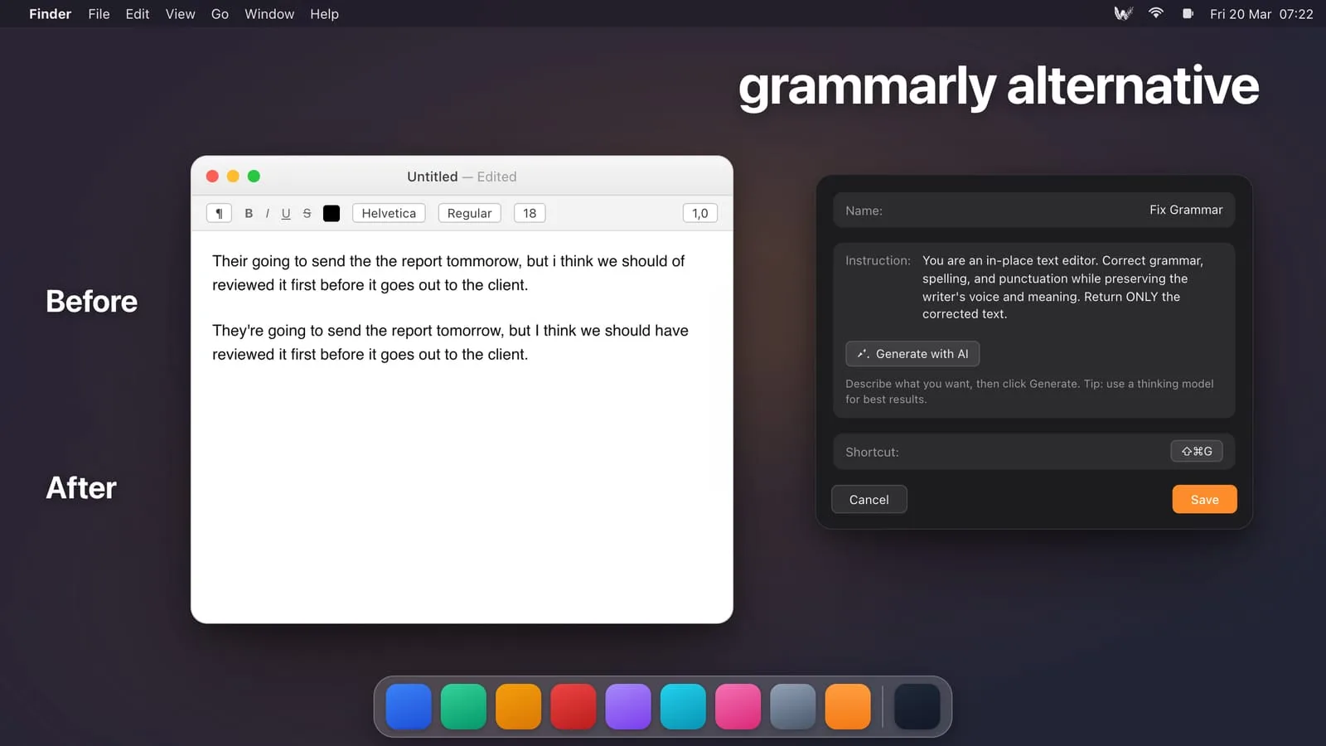Open the paragraph styles button in toolbar
The height and width of the screenshot is (746, 1326).
[219, 213]
